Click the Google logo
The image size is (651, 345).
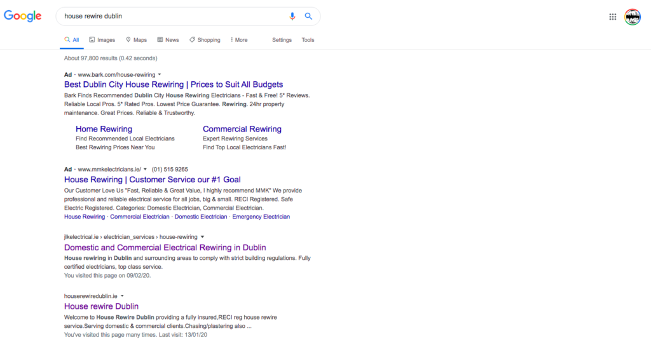(x=22, y=16)
